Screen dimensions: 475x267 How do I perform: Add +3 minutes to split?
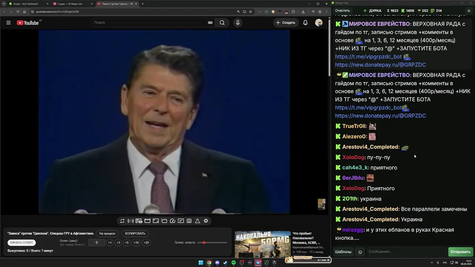pyautogui.click(x=118, y=243)
